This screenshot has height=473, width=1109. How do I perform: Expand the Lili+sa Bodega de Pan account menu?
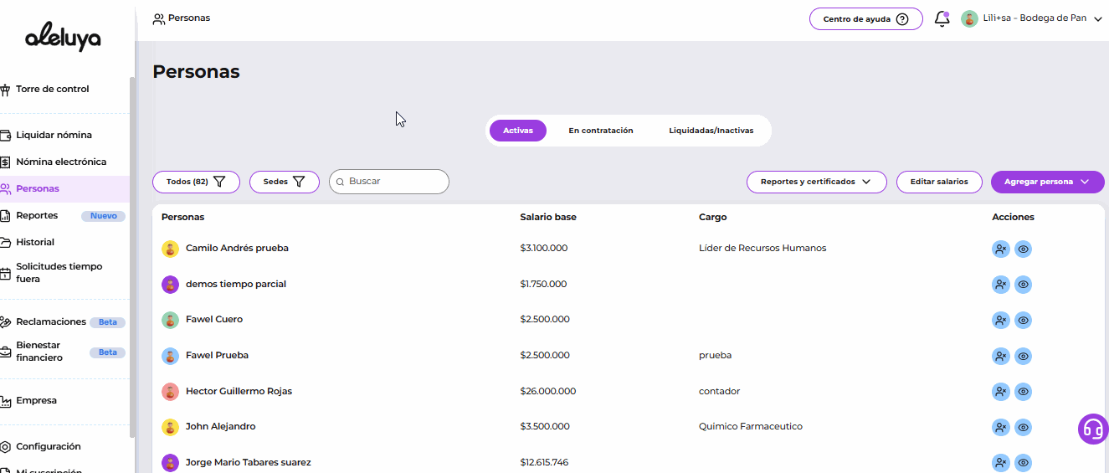click(1098, 19)
